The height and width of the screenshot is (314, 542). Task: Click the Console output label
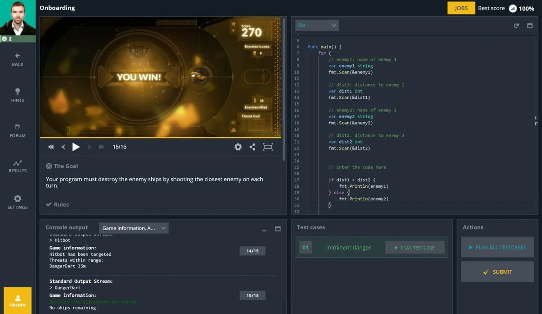point(66,227)
